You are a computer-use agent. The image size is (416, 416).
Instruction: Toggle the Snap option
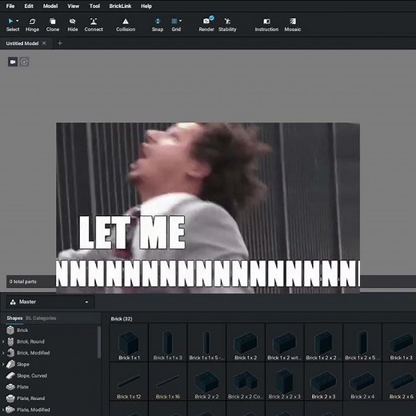tap(158, 25)
